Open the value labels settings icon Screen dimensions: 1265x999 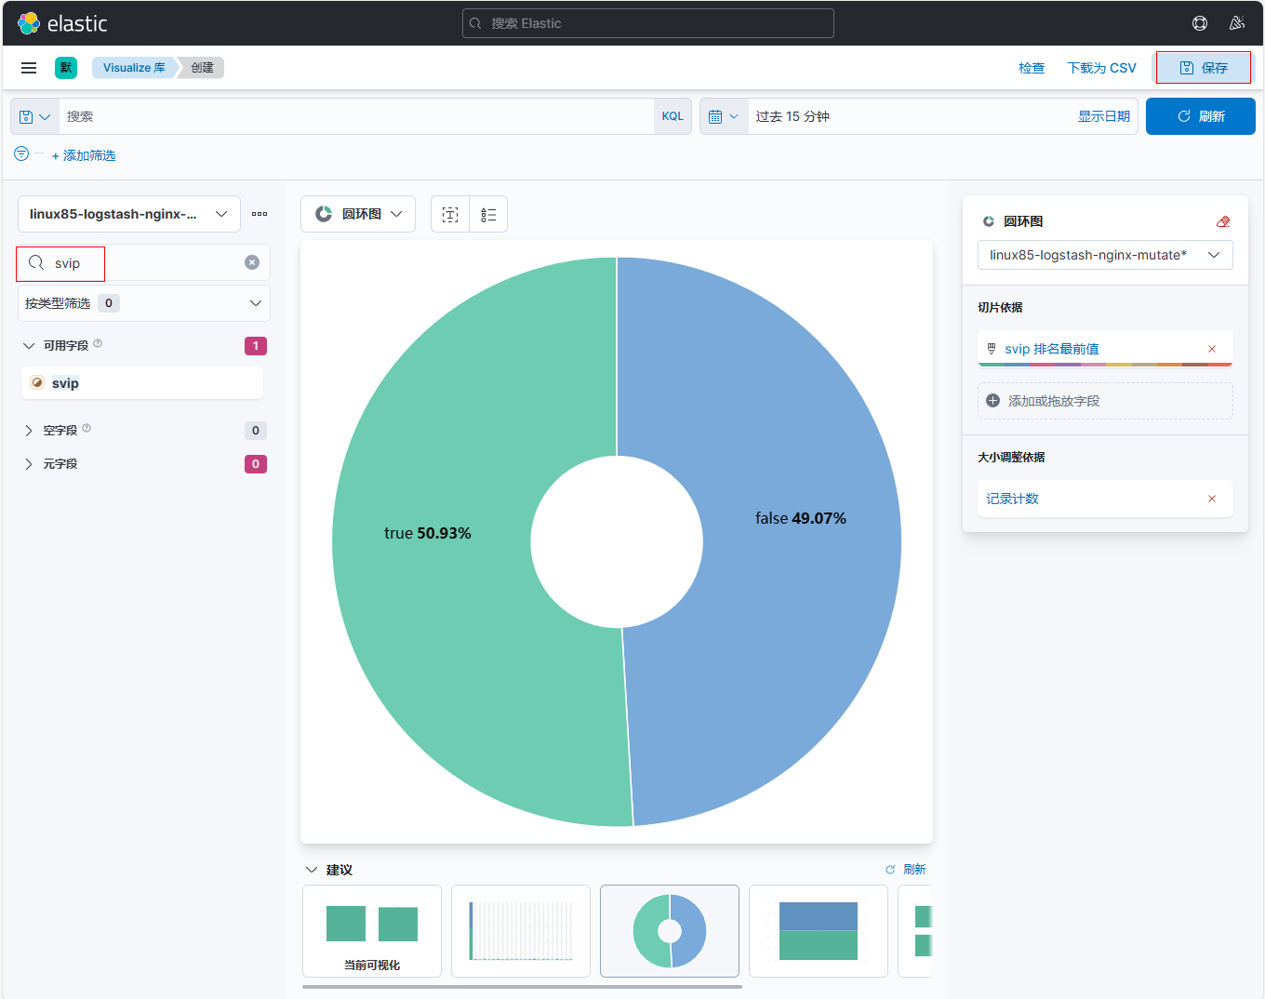coord(450,215)
